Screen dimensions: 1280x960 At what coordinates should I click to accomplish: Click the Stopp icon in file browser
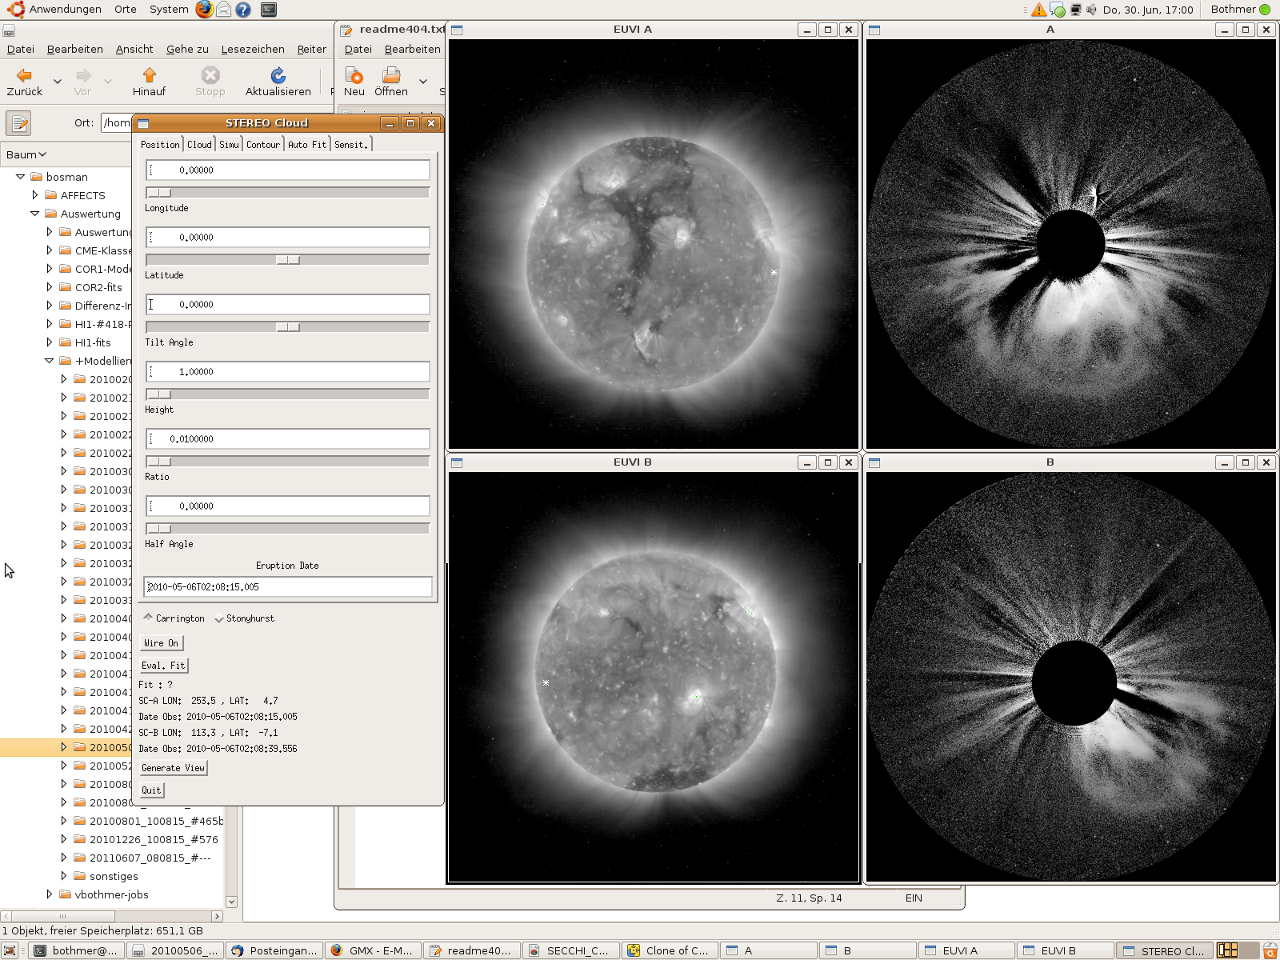tap(210, 75)
